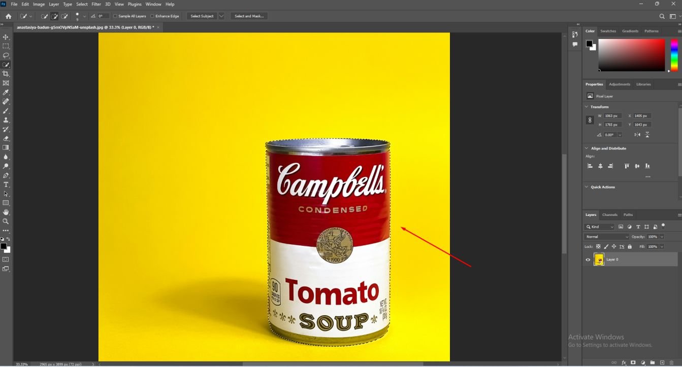Switch to the Adjustments tab

tap(620, 84)
